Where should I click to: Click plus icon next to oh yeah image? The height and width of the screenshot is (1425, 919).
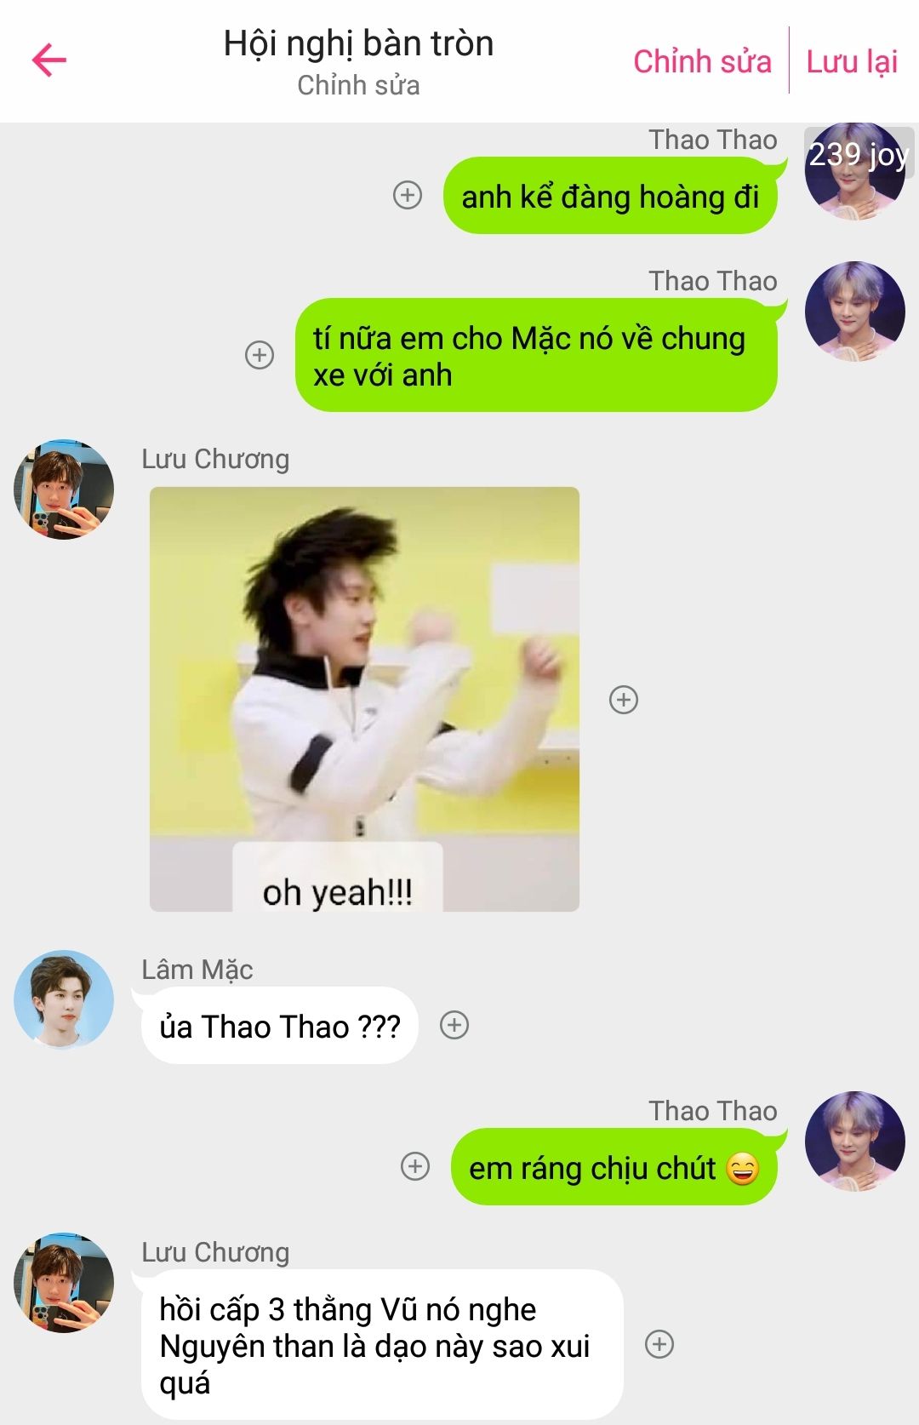pos(624,700)
